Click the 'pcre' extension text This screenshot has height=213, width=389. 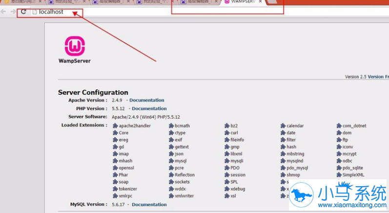(x=179, y=168)
